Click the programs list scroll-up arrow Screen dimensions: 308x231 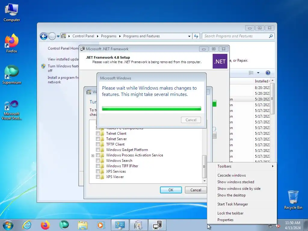coord(273,81)
